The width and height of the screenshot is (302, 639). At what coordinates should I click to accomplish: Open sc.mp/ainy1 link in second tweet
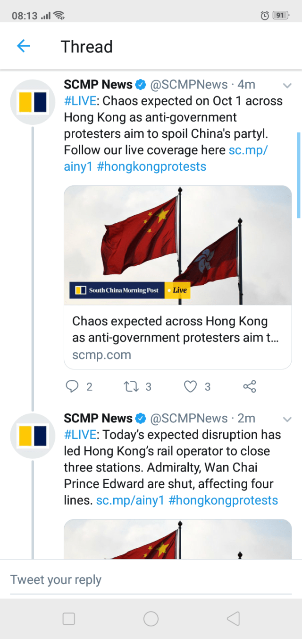coord(130,500)
